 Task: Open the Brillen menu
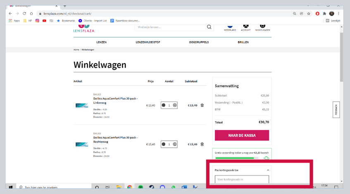pos(243,42)
